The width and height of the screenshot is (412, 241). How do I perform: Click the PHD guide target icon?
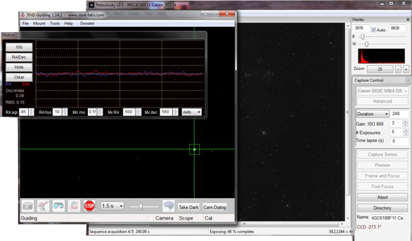(74, 206)
